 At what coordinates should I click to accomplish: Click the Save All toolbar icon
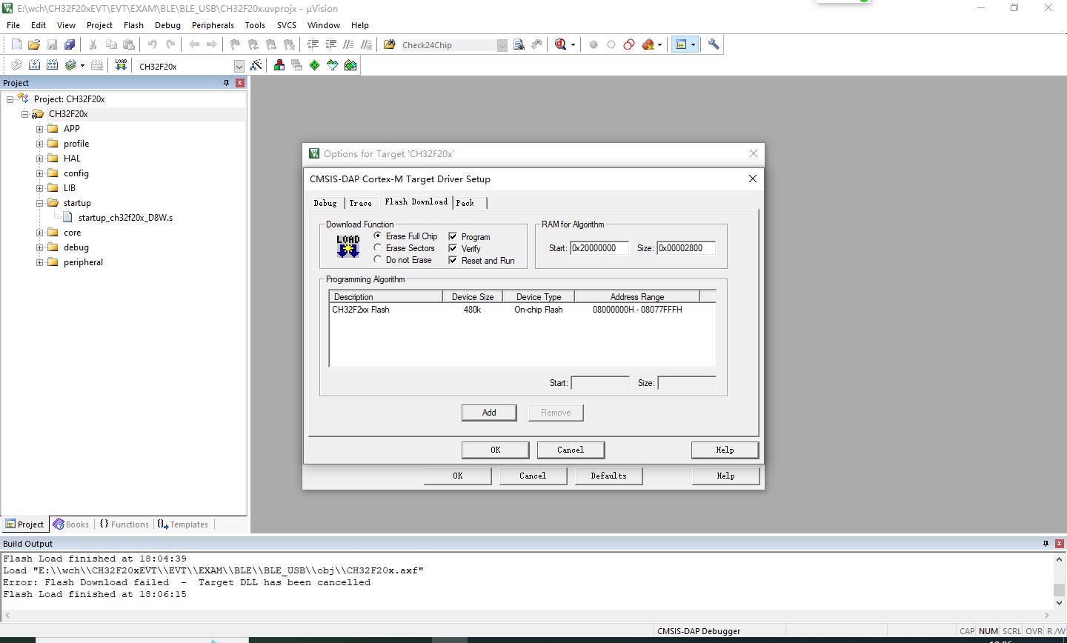(70, 44)
